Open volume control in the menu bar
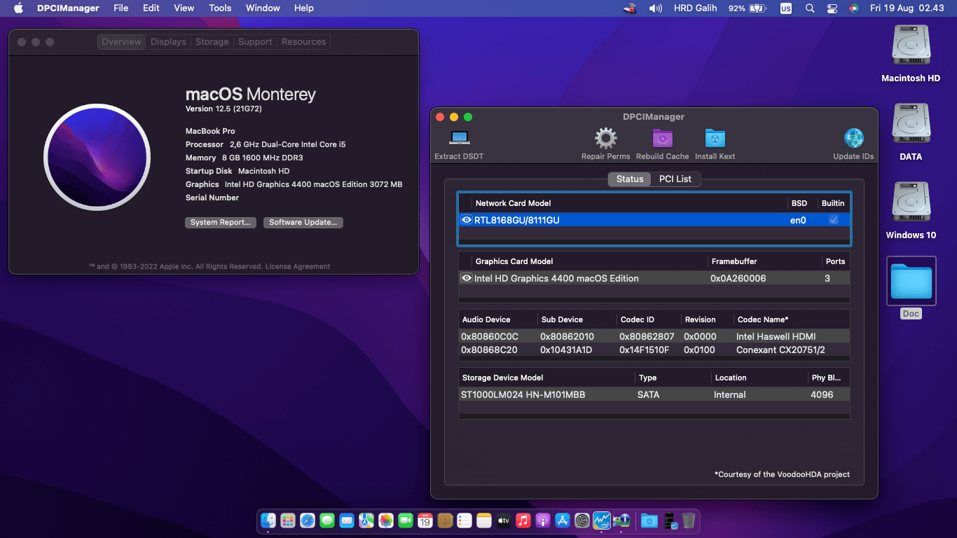Image resolution: width=957 pixels, height=538 pixels. (656, 8)
